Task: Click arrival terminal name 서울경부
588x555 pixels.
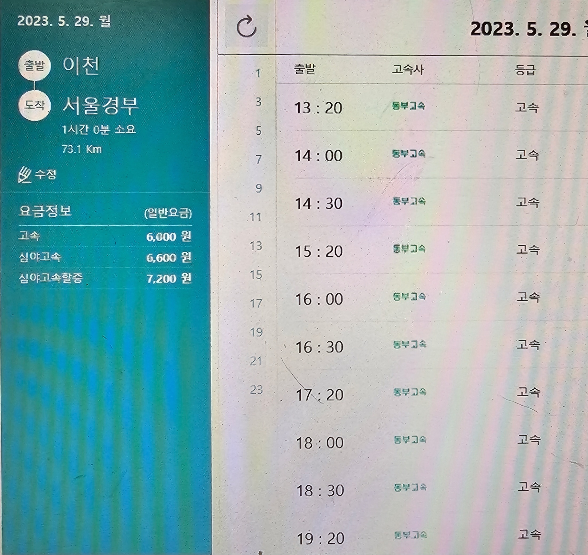Action: pos(100,105)
